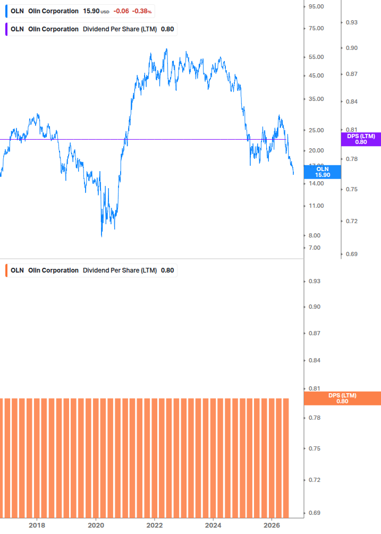Screen dimensions: 381x534
Task: Click the 2024 time axis label
Action: (213, 525)
